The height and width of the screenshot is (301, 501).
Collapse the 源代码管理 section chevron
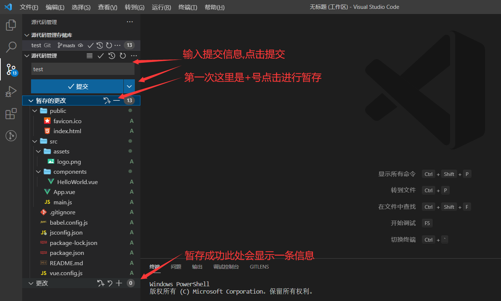(27, 56)
